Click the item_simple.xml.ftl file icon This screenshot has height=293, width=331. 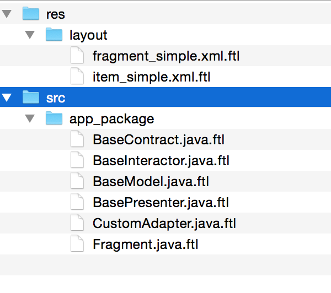(77, 77)
